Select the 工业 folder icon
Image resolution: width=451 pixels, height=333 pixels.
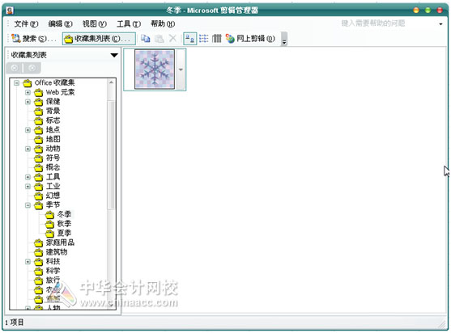click(39, 187)
